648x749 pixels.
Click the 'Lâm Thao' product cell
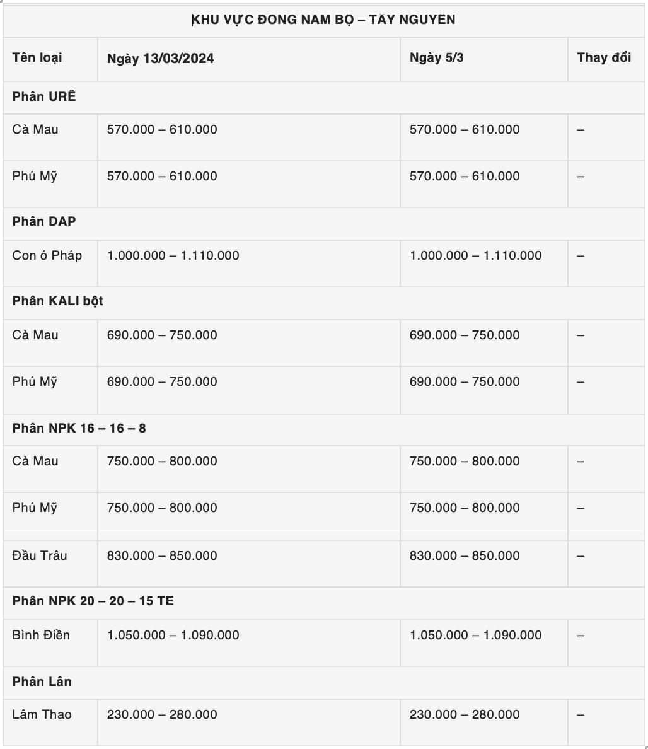click(x=42, y=714)
